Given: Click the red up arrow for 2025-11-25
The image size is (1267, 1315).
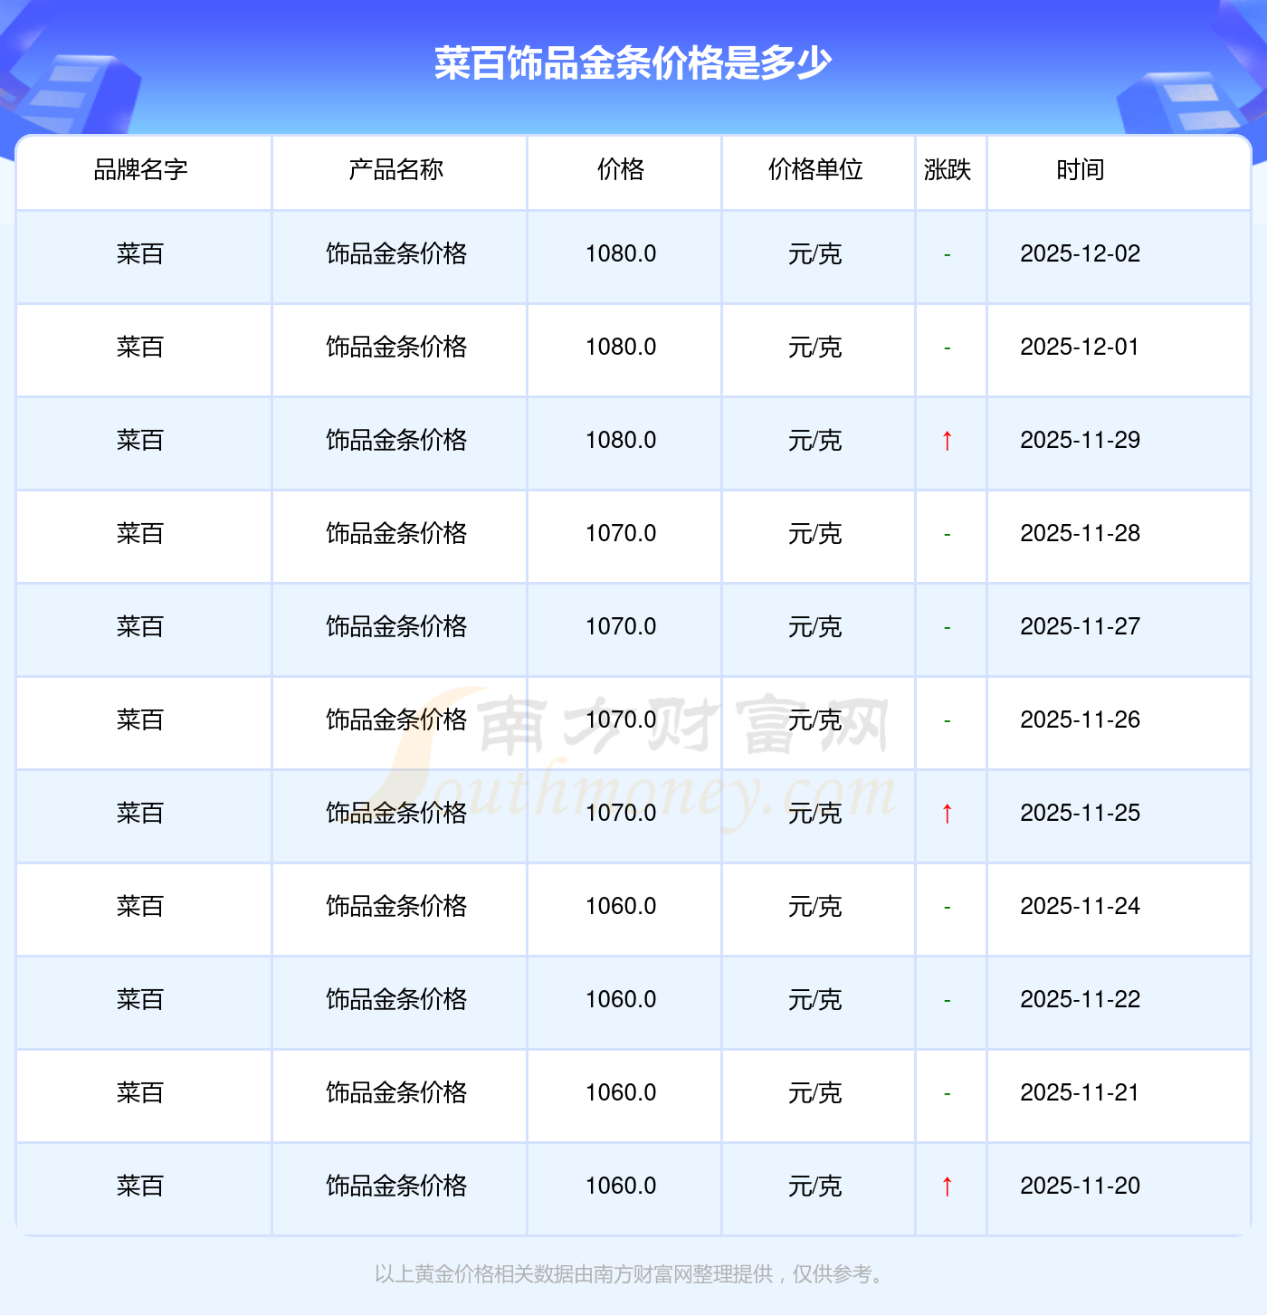Looking at the screenshot, I should click(947, 814).
